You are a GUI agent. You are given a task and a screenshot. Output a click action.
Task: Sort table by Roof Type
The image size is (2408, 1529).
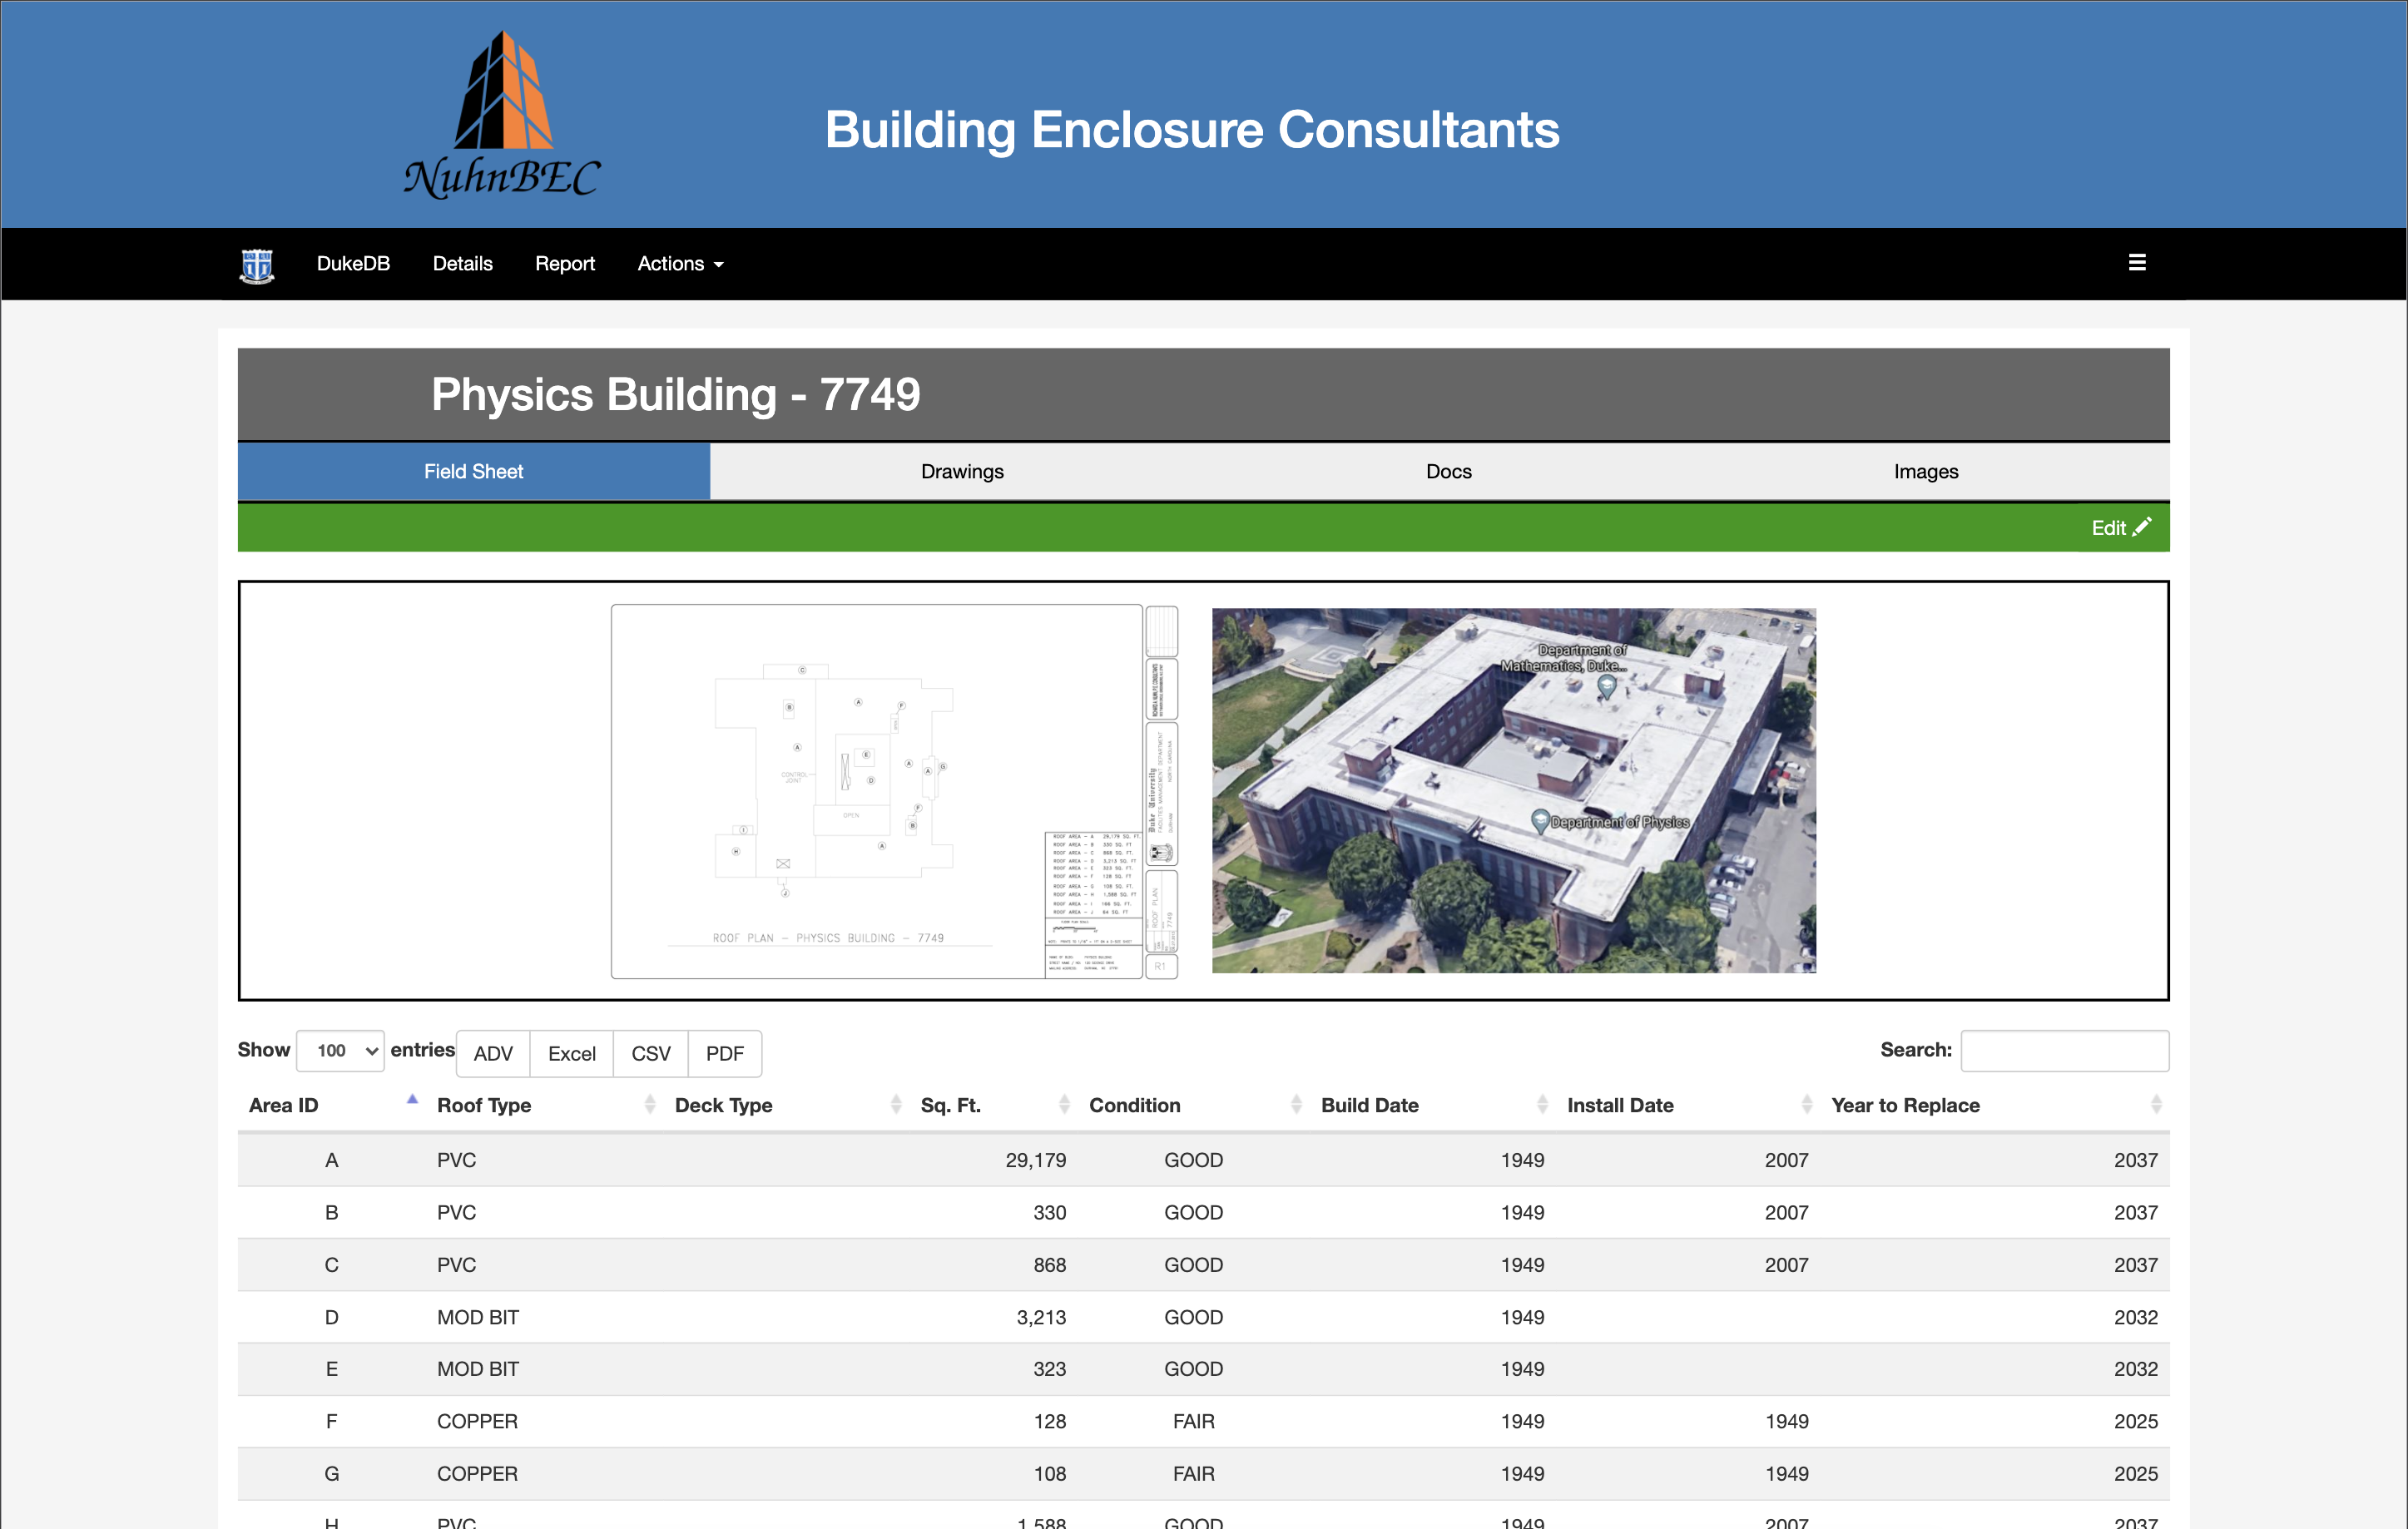(x=484, y=1105)
